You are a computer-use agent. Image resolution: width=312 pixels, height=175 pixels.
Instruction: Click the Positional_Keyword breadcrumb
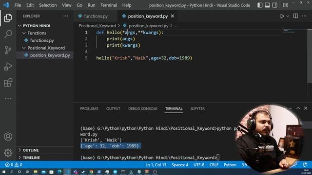(x=97, y=26)
